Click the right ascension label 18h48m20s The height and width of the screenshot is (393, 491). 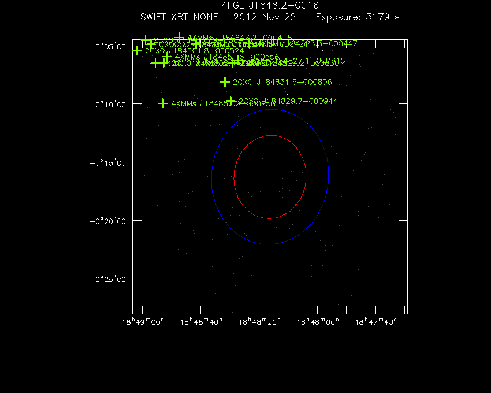tap(259, 322)
